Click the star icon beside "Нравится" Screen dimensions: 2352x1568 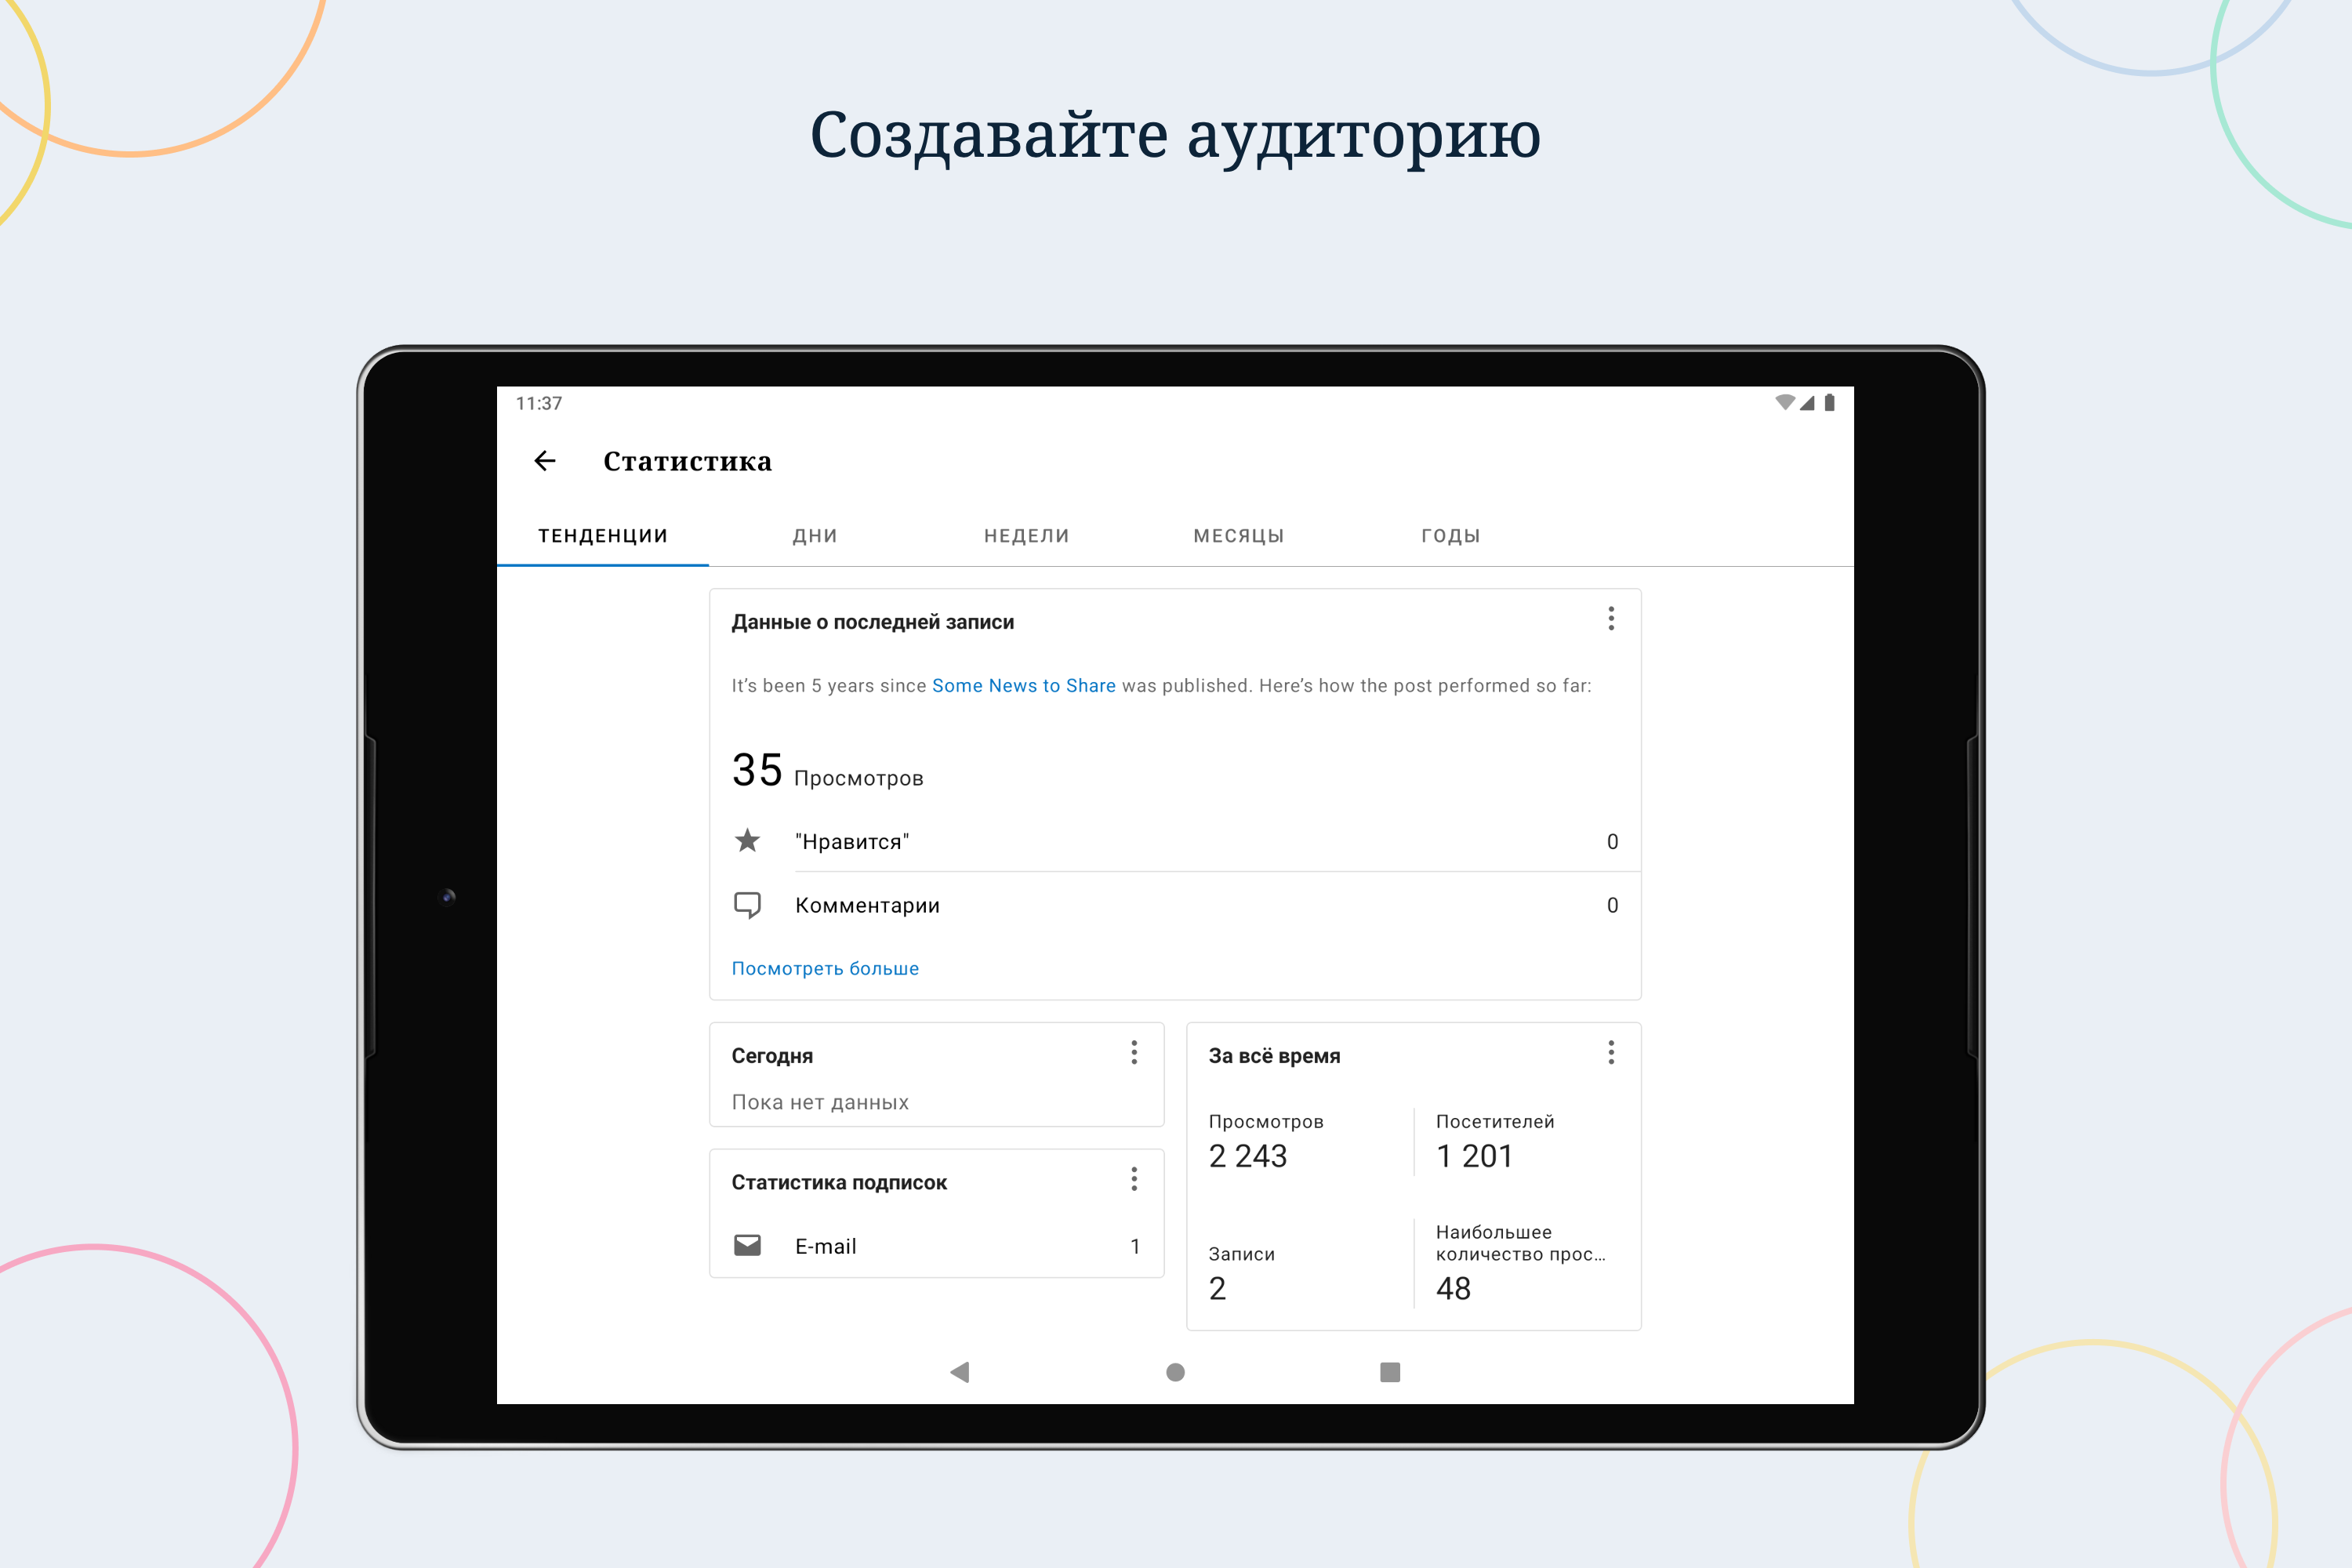(x=747, y=841)
